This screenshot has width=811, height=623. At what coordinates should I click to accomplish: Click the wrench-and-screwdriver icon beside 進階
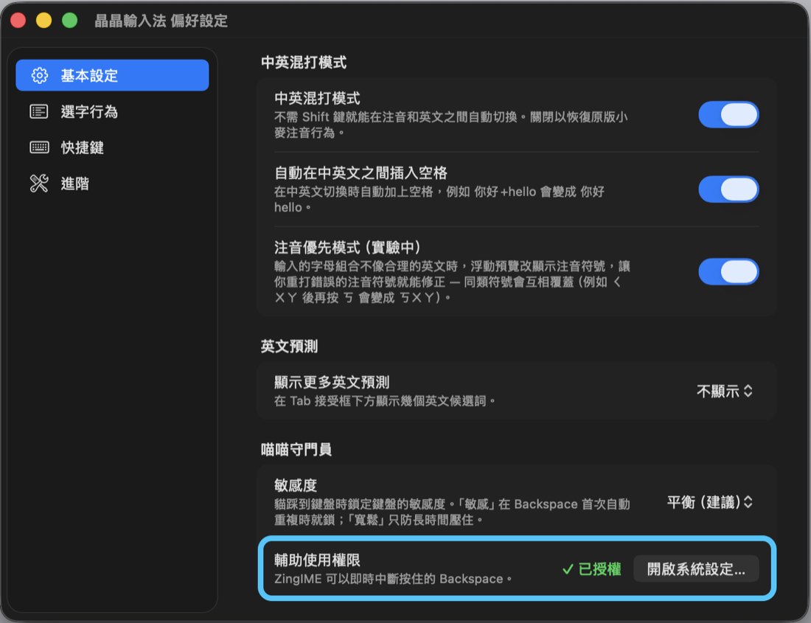[39, 184]
